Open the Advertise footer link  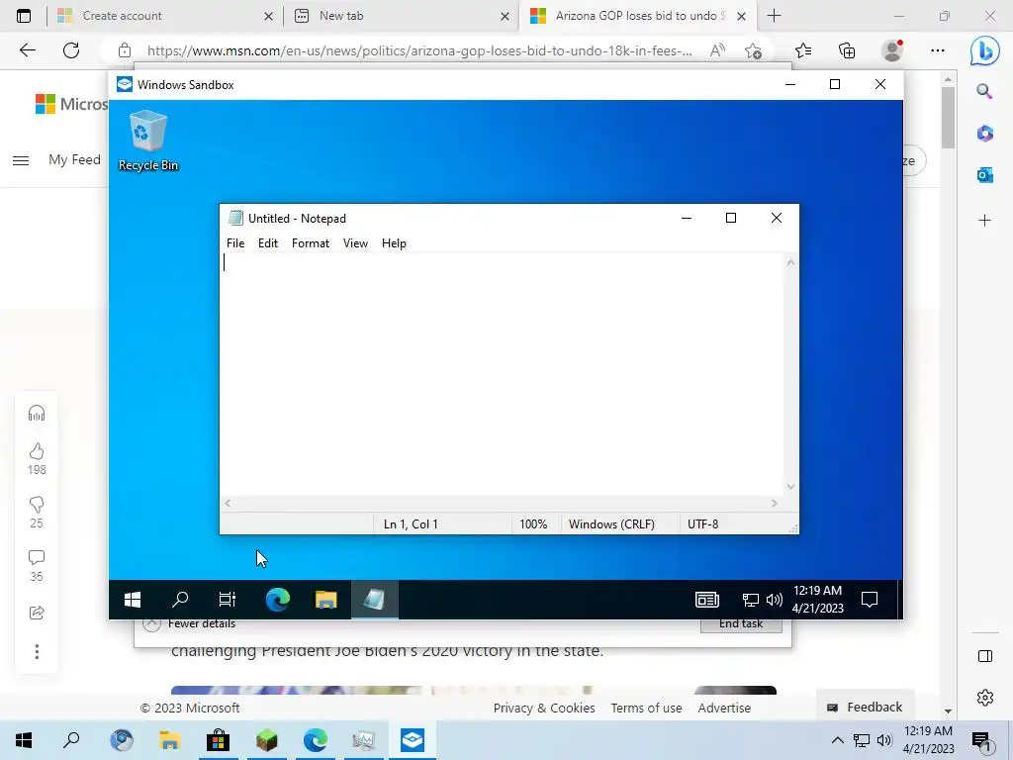point(724,708)
